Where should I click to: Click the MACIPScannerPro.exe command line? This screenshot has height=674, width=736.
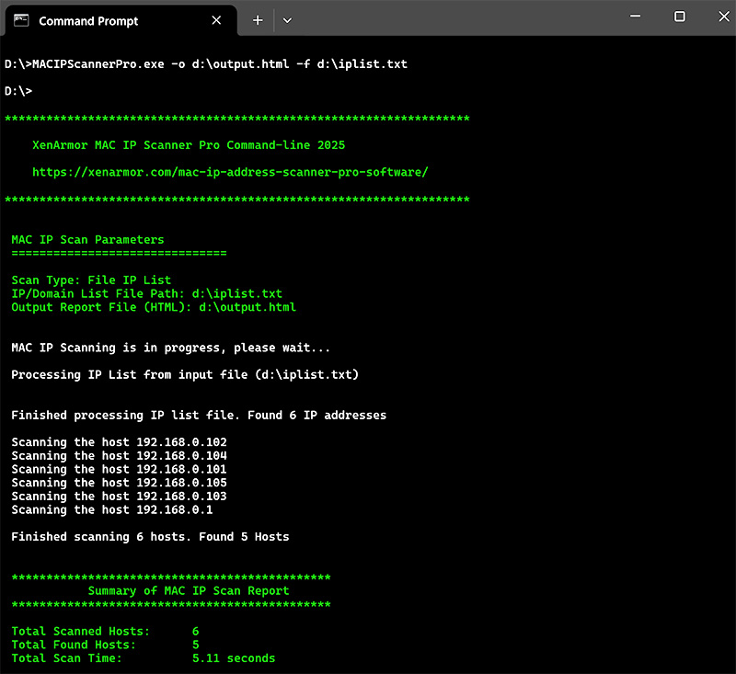pos(205,64)
